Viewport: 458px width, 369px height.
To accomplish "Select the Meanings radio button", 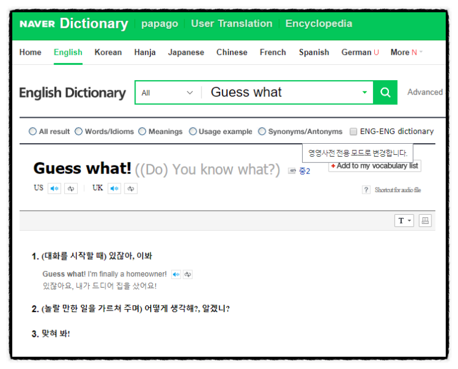I will [x=142, y=131].
